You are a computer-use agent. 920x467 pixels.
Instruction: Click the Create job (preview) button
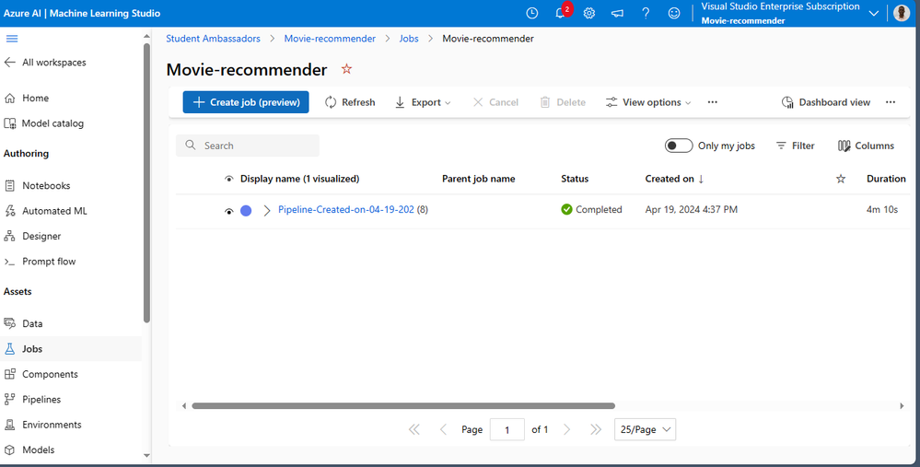click(246, 102)
